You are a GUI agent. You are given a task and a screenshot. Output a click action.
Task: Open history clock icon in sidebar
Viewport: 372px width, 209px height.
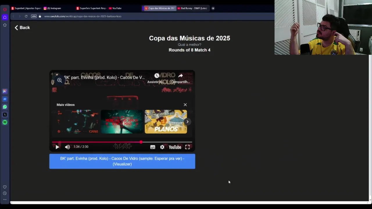5,193
